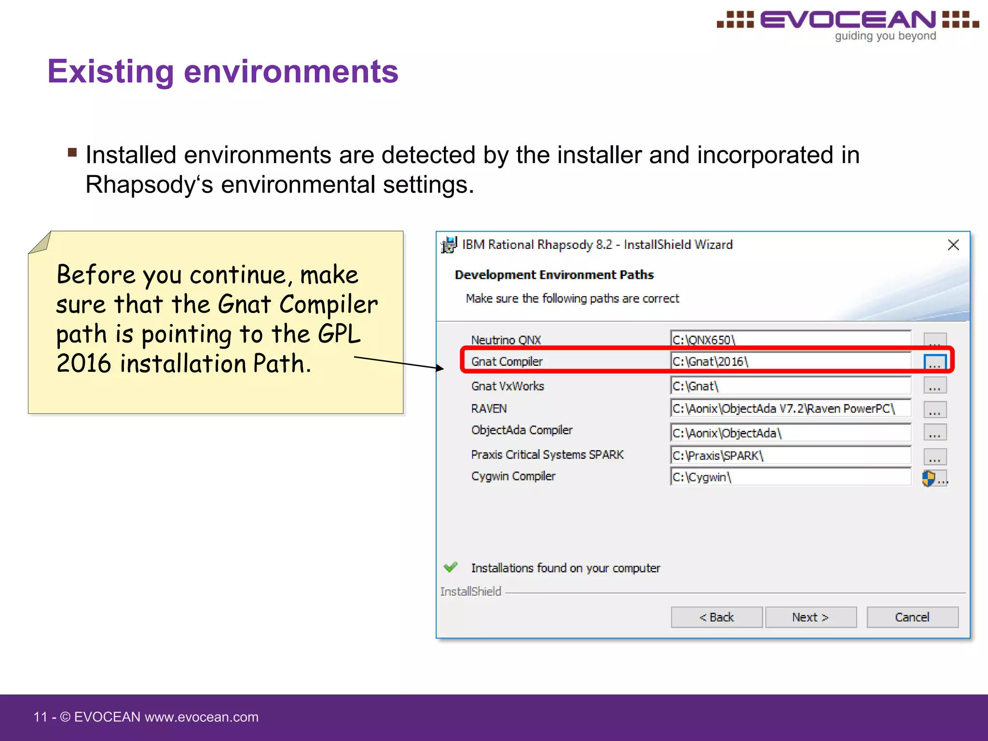The width and height of the screenshot is (988, 741).
Task: Browse for the Praxis Critical Systems SPARK path
Action: [935, 456]
